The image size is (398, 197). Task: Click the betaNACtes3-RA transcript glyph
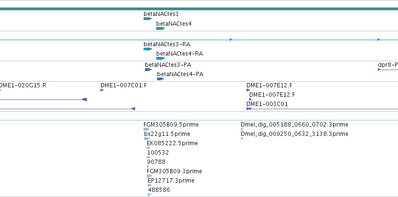[x=148, y=49]
